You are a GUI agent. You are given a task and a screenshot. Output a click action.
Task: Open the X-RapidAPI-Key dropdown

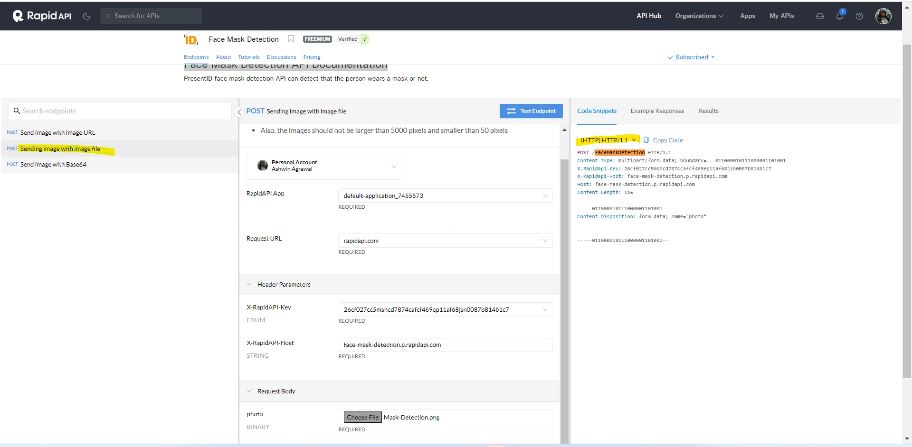point(445,309)
